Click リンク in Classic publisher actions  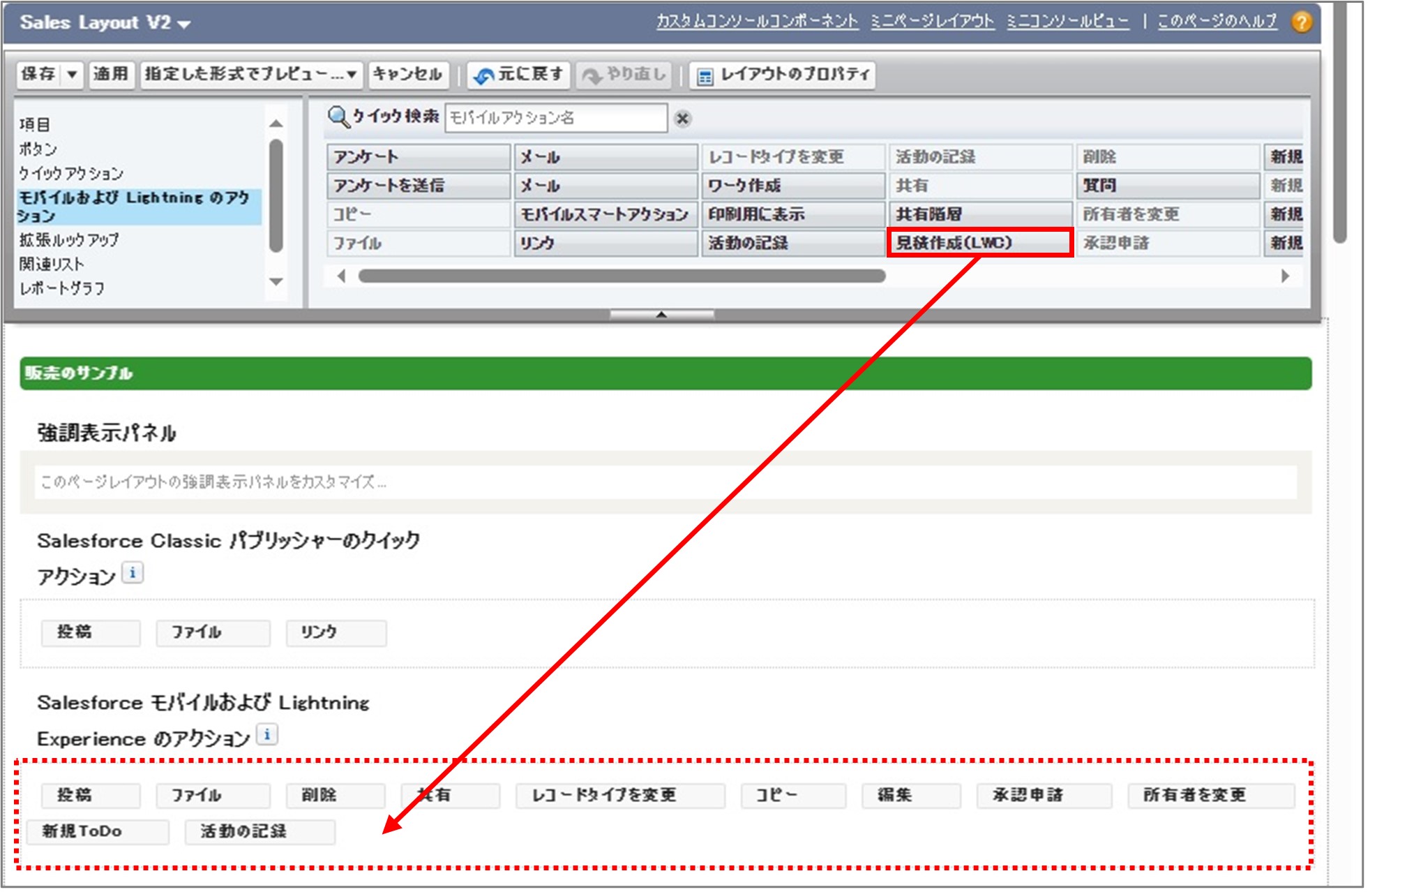click(x=336, y=633)
